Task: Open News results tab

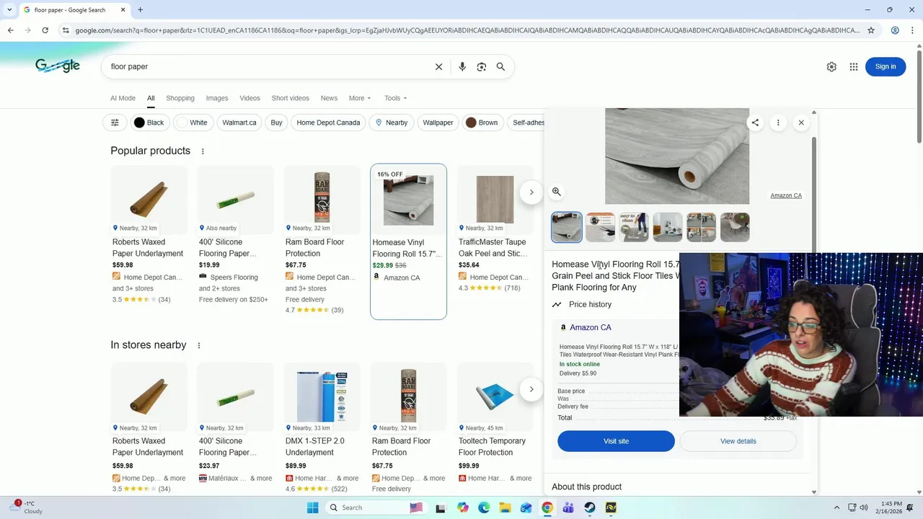Action: [x=329, y=98]
